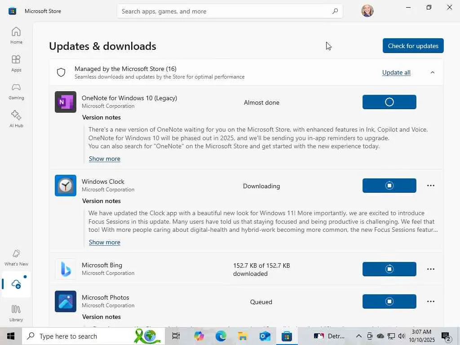Screen dimensions: 460x345
Task: Open File Explorer from the taskbar
Action: click(x=243, y=336)
